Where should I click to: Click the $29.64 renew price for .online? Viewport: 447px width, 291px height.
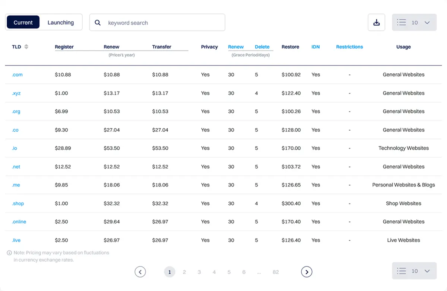point(112,222)
